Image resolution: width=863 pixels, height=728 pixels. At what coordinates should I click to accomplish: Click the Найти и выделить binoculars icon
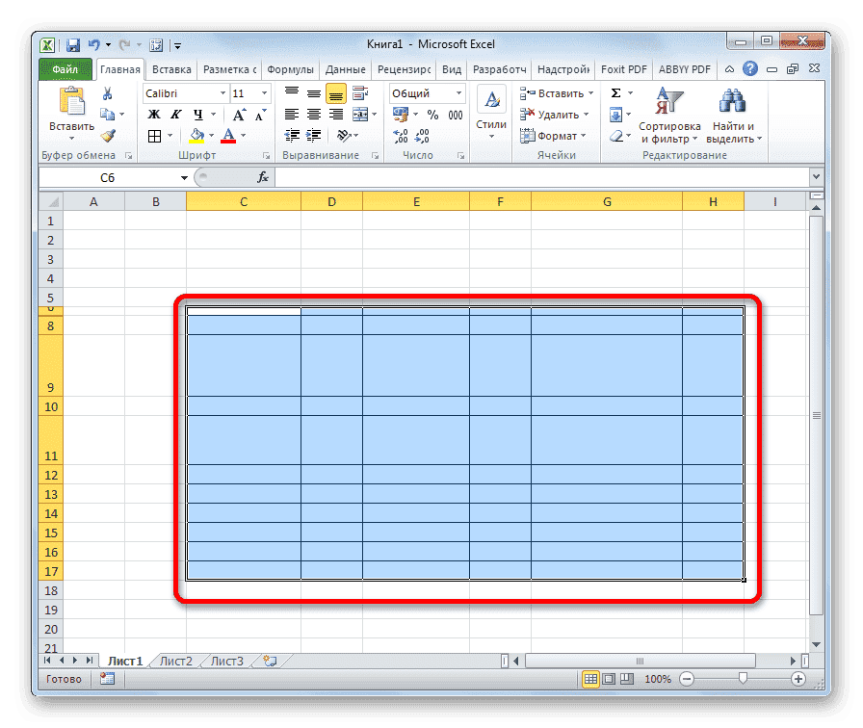(731, 102)
